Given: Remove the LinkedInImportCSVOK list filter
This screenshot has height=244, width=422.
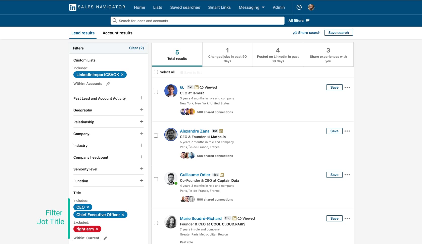Looking at the screenshot, I should point(122,75).
